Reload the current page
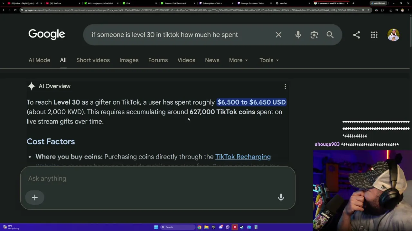 point(15,10)
